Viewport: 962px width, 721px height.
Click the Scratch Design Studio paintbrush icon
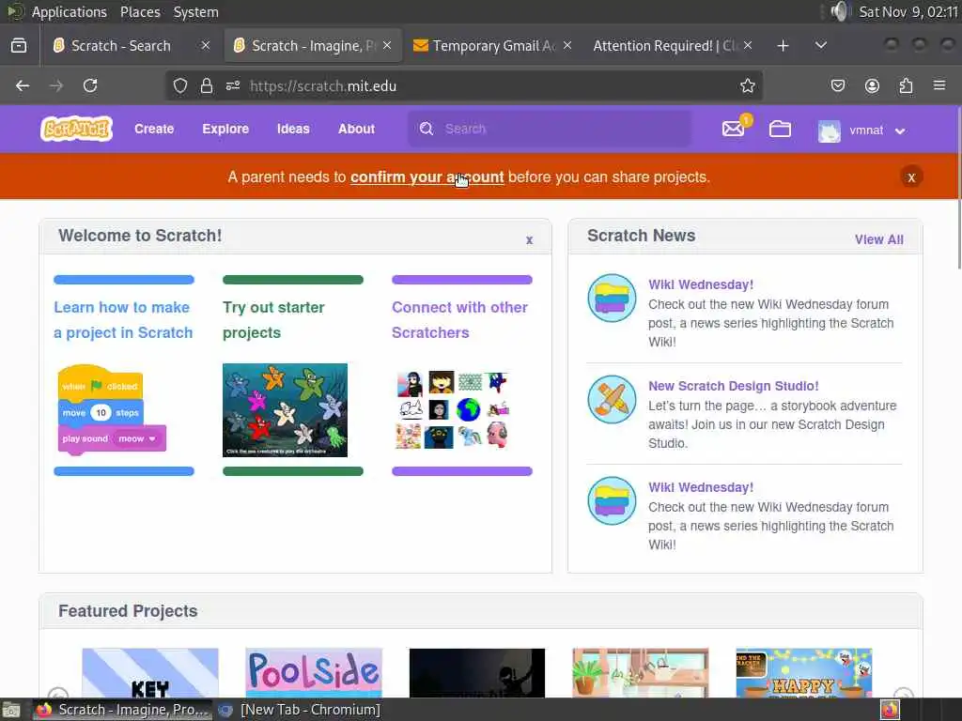612,399
